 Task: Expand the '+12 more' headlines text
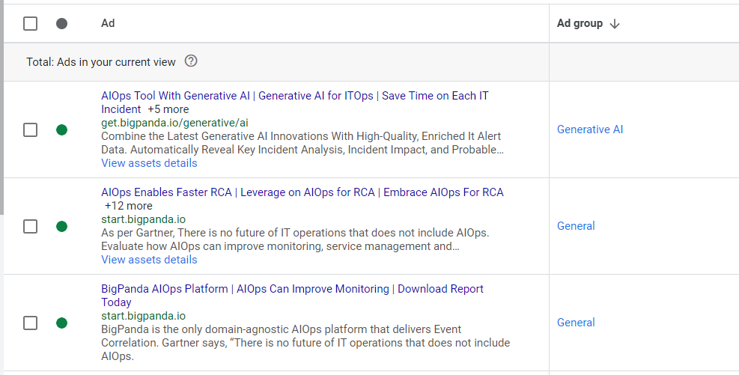click(x=128, y=206)
